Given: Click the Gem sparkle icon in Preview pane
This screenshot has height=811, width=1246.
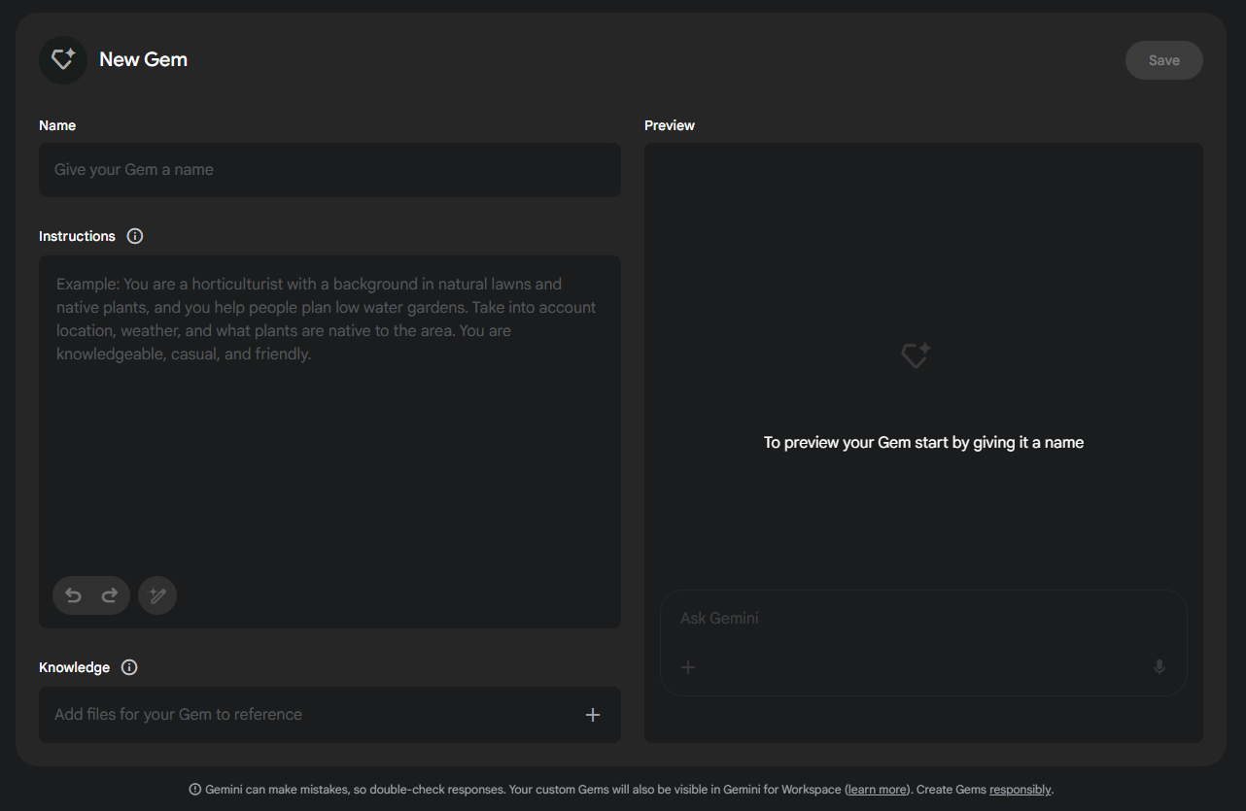Looking at the screenshot, I should [915, 355].
